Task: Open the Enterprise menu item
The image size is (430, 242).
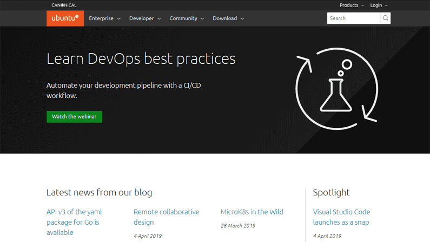Action: tap(104, 18)
